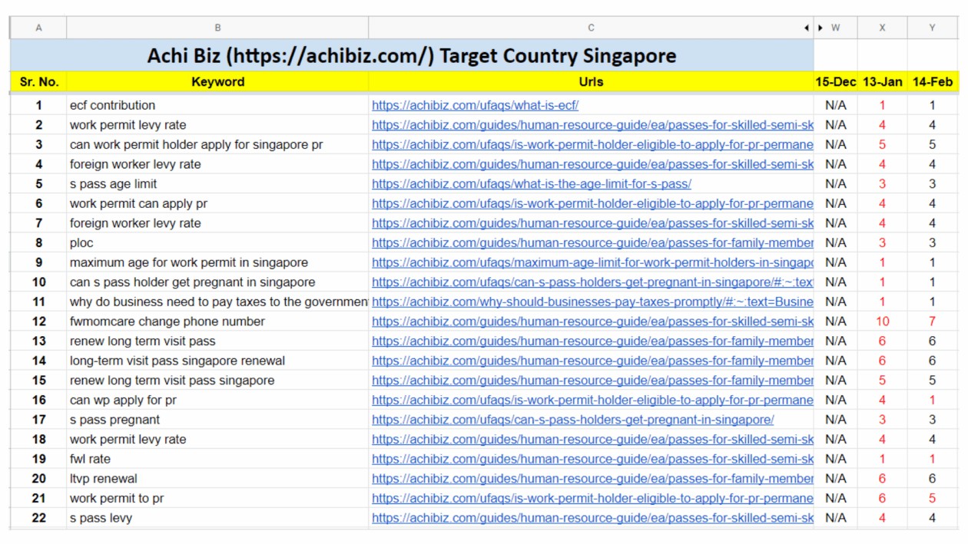Select the 13-Jan value 10 in row 12
The width and height of the screenshot is (968, 544).
882,321
